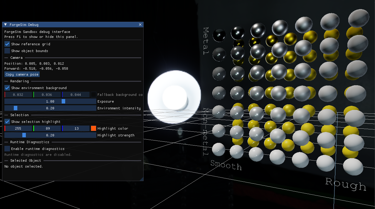Click the 'Metal' label in viewport

tap(206, 41)
